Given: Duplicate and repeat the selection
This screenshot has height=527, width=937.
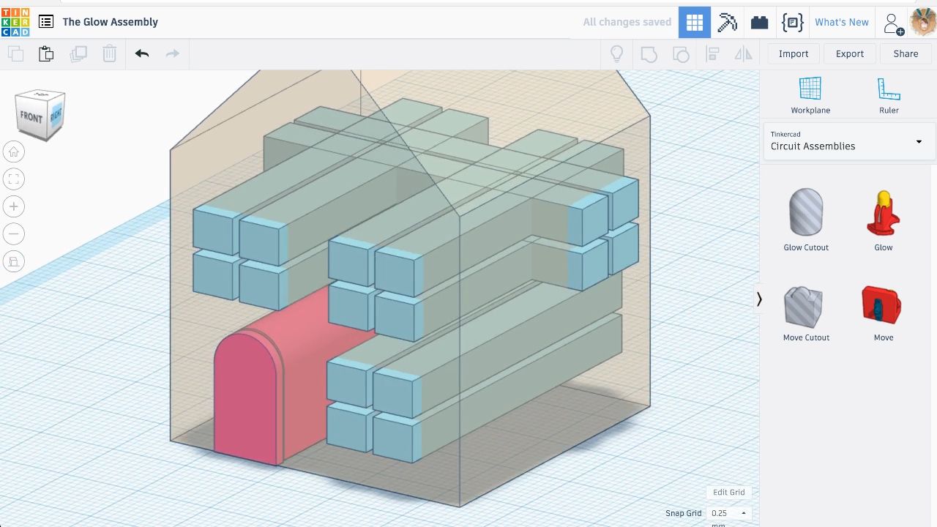Looking at the screenshot, I should click(x=78, y=53).
